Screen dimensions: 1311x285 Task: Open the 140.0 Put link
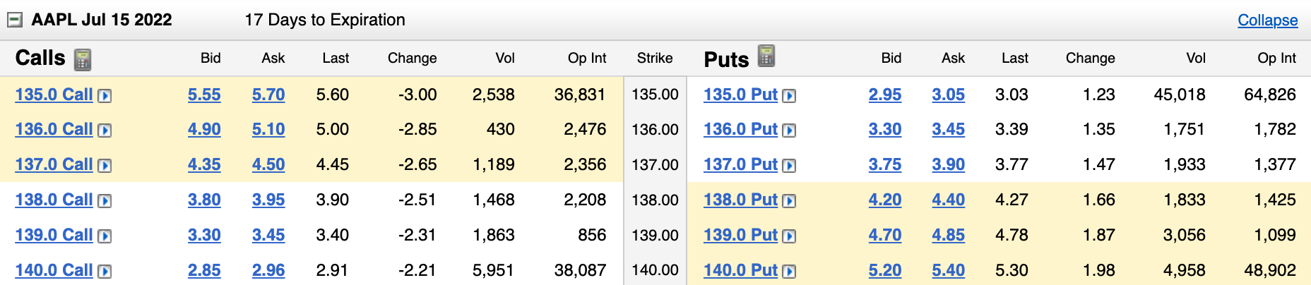pyautogui.click(x=740, y=271)
